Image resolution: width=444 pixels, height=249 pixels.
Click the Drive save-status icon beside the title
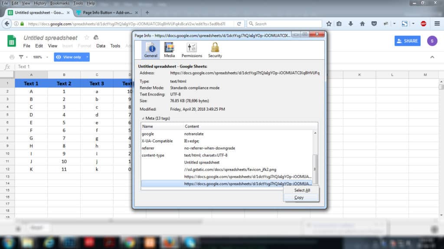(96, 38)
